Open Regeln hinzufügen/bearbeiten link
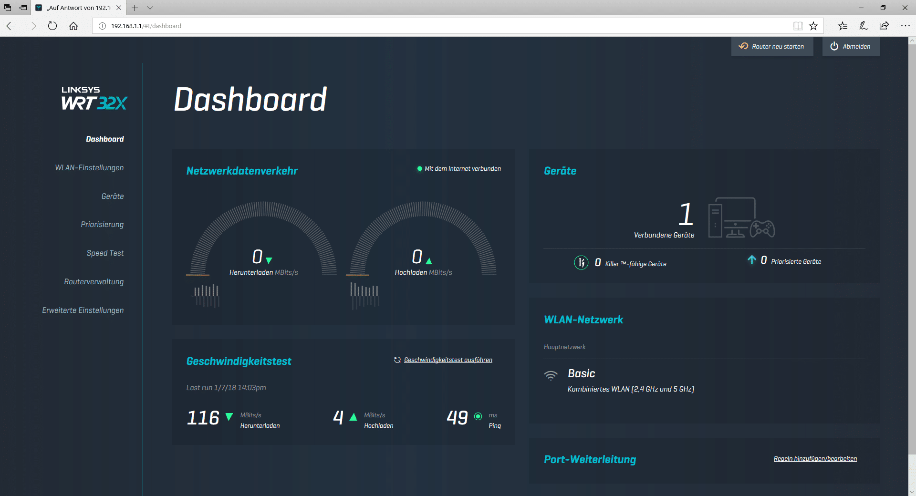Viewport: 916px width, 496px height. point(815,459)
